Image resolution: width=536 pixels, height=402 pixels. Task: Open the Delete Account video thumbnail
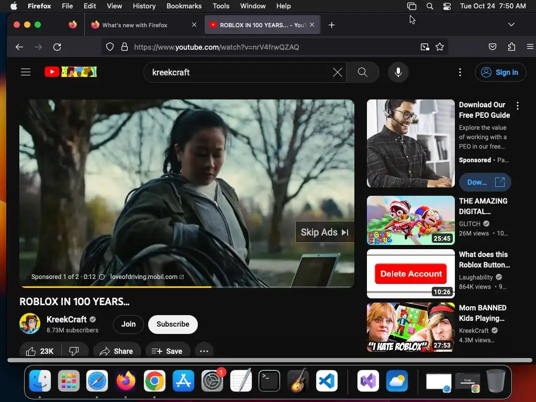(x=410, y=273)
